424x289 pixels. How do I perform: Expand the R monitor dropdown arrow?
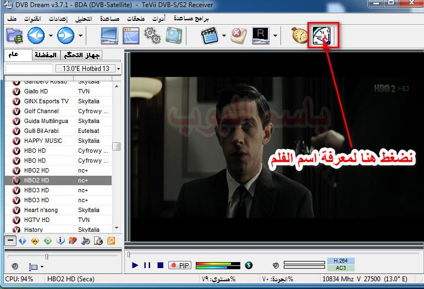(x=275, y=35)
